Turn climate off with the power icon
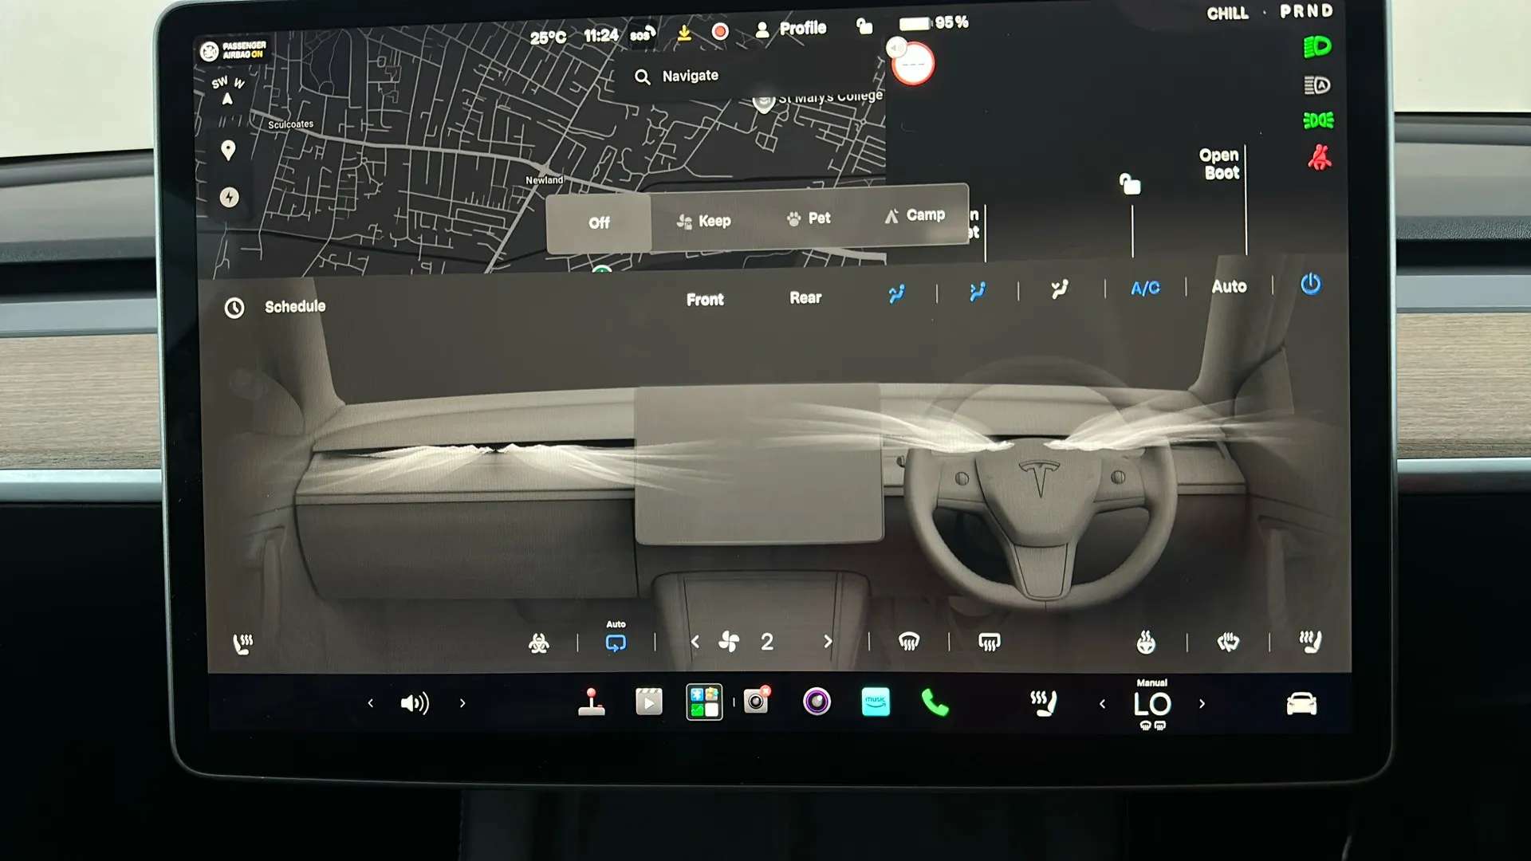1531x861 pixels. coord(1311,284)
